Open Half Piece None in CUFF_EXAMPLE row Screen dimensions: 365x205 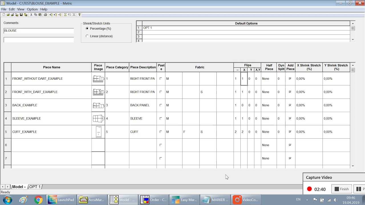[x=269, y=132]
